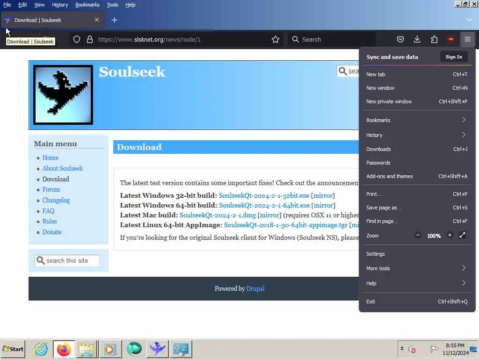The height and width of the screenshot is (359, 479).
Task: Open Passwords from the menu panel
Action: pyautogui.click(x=417, y=162)
